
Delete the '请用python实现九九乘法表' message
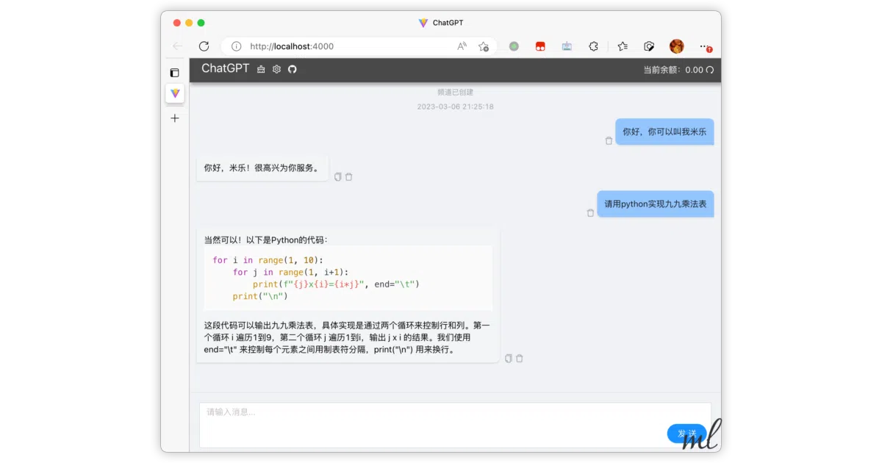[x=590, y=212]
